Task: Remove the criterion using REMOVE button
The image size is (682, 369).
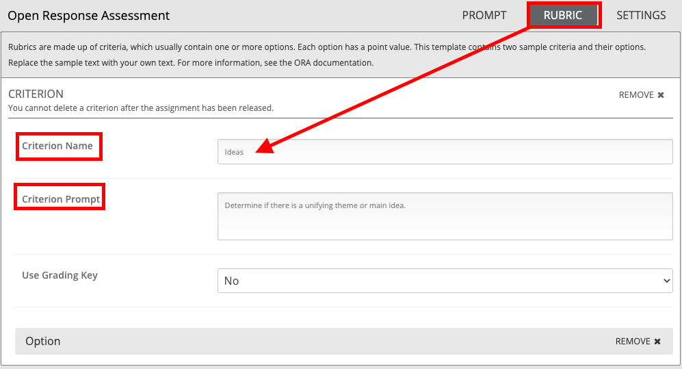Action: coord(641,95)
